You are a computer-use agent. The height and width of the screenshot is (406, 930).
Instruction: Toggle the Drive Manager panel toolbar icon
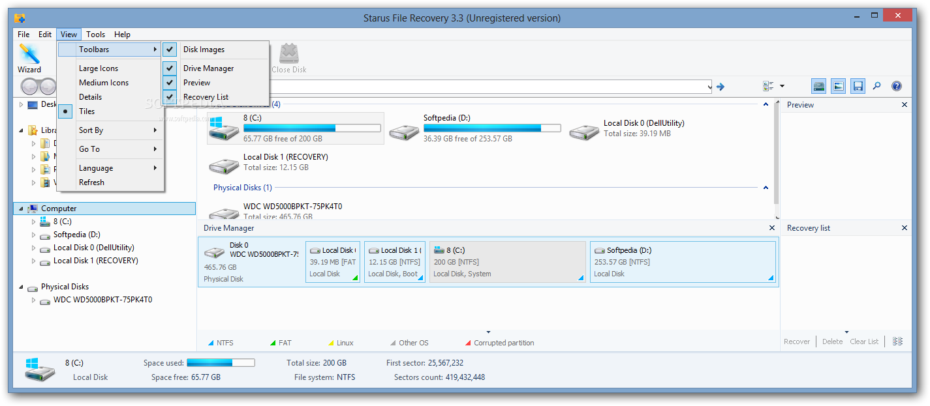click(819, 86)
